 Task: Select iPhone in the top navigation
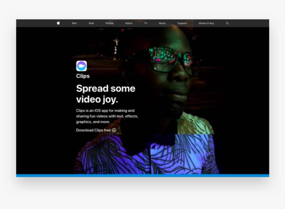click(109, 23)
